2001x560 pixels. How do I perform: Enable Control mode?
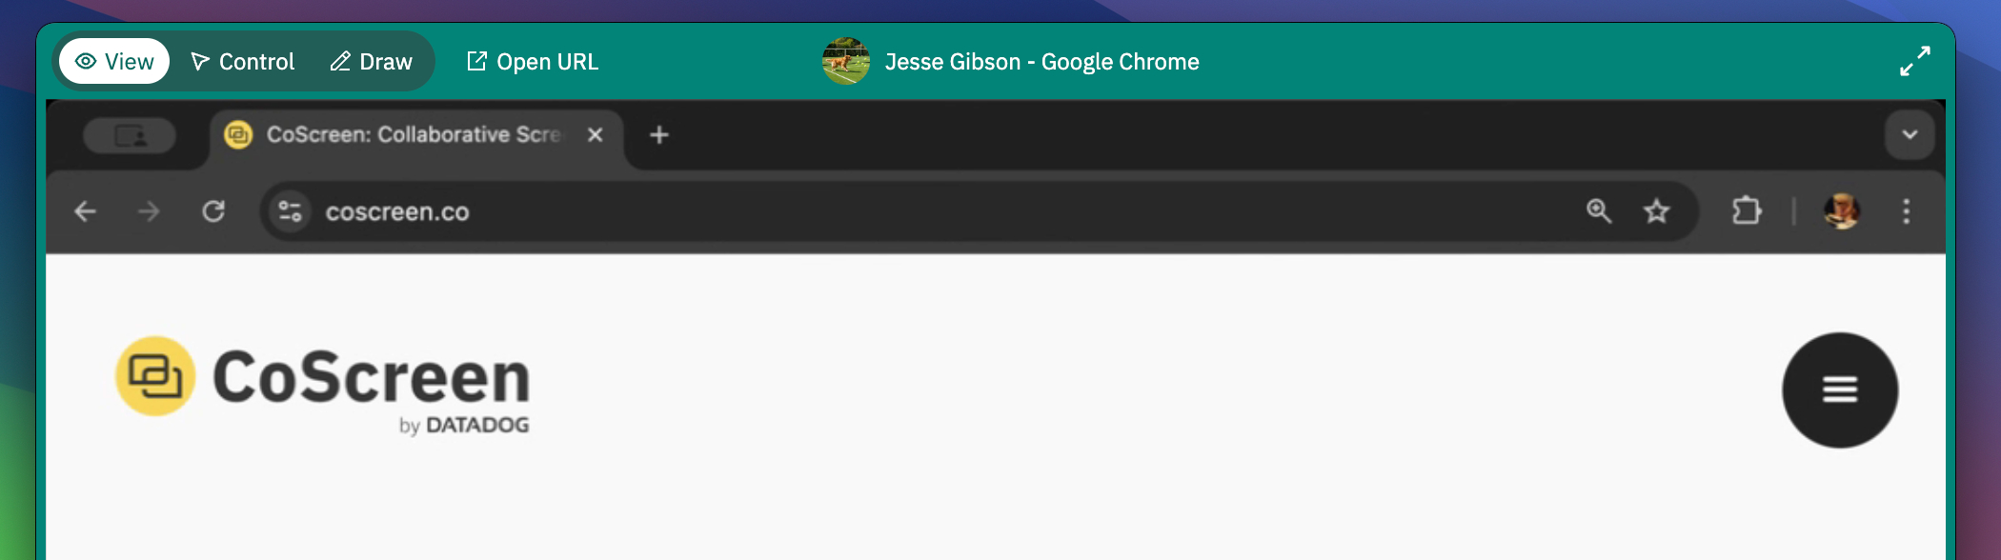tap(243, 62)
